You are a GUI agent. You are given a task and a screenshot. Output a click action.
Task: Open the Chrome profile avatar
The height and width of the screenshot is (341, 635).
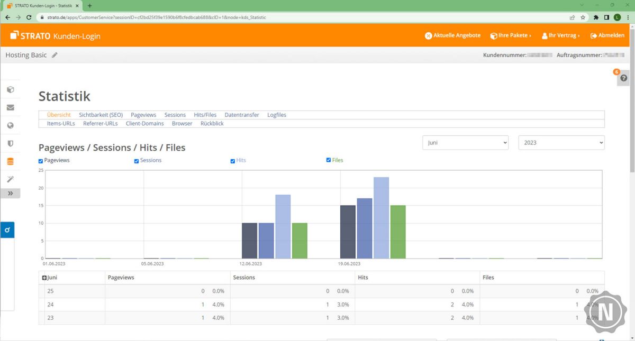617,17
